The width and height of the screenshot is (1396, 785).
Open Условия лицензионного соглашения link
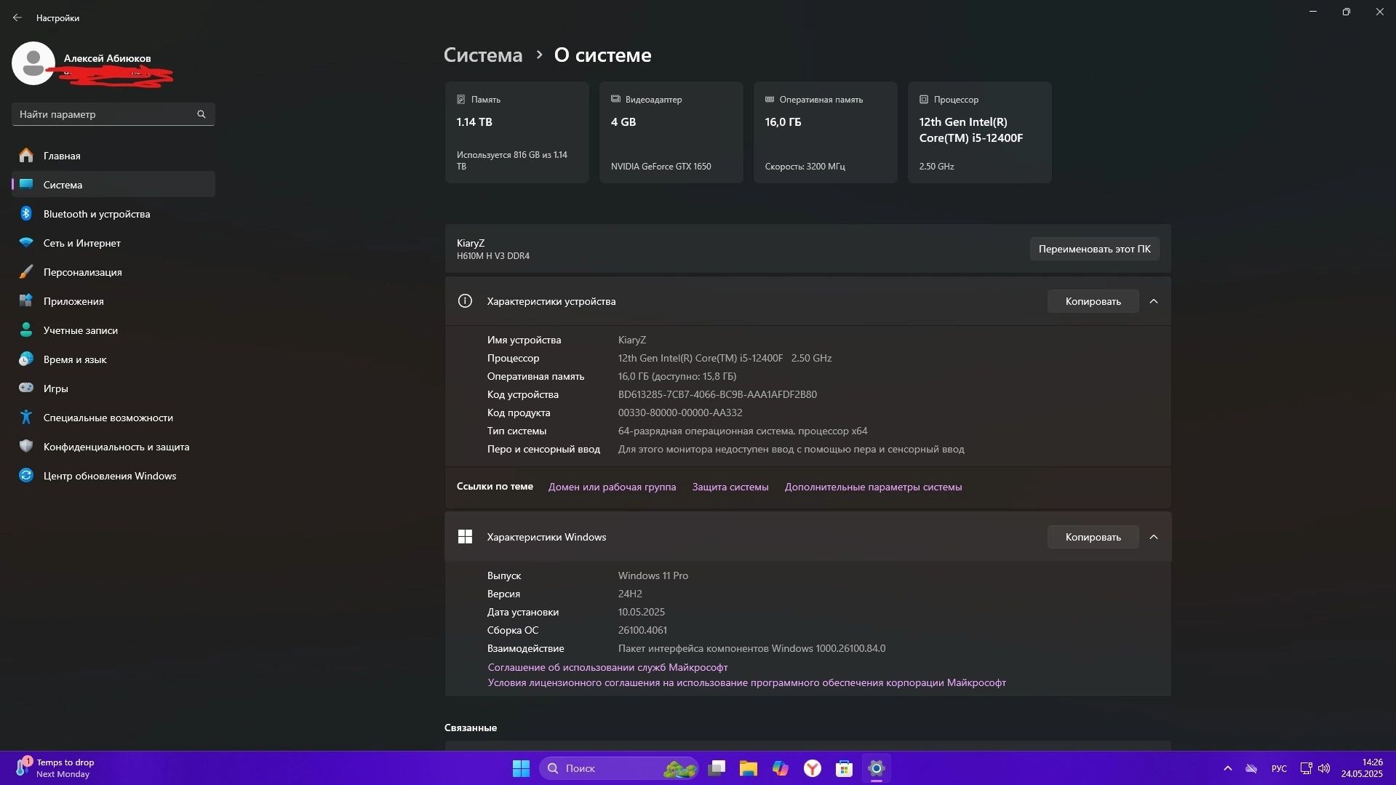(746, 682)
